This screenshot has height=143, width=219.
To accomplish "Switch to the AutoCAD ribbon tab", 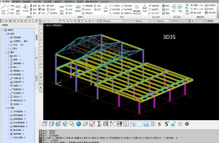I will tap(105, 2).
